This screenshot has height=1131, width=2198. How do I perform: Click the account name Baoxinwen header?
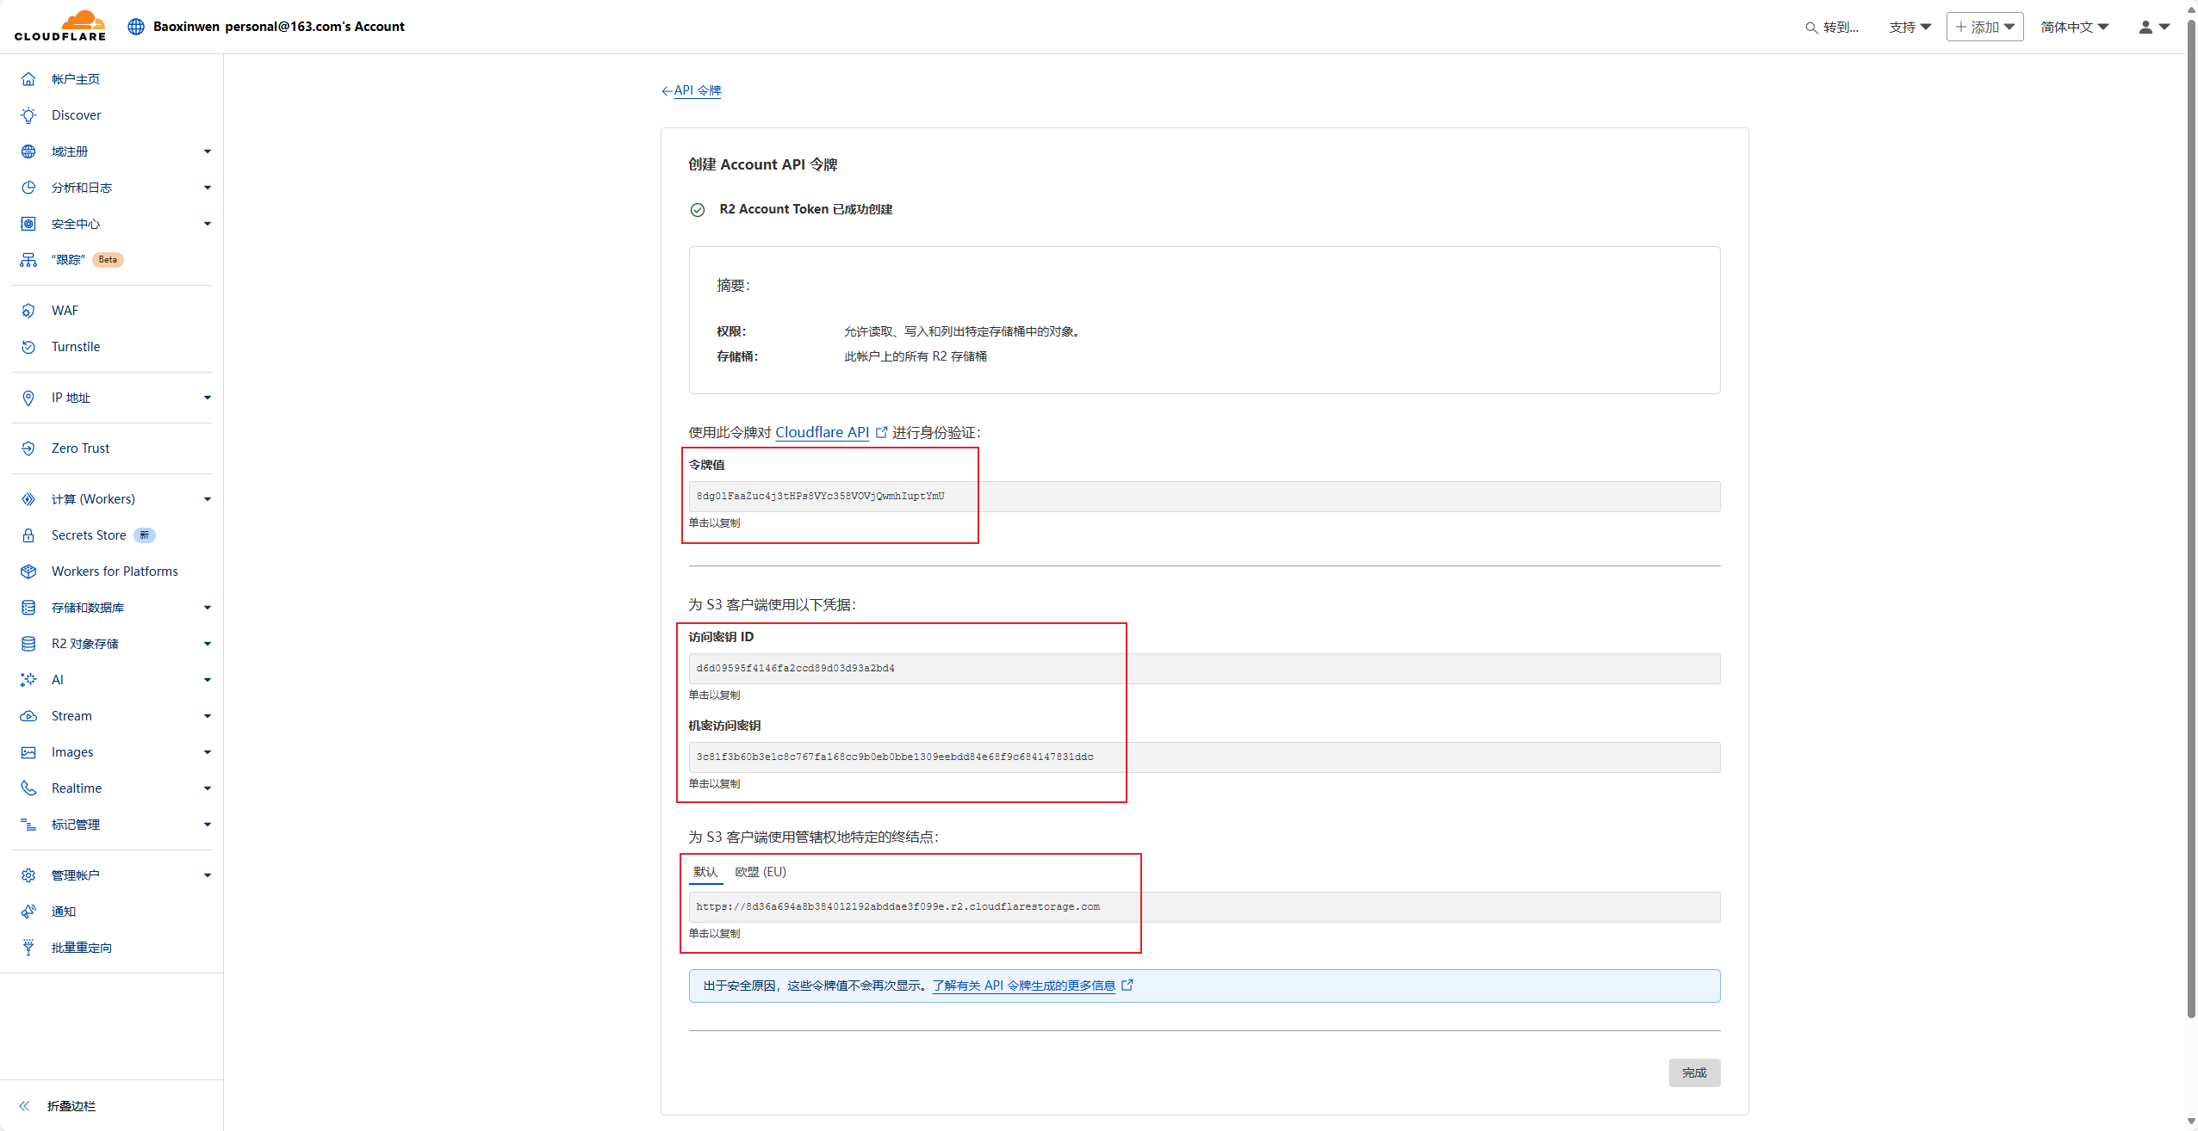pyautogui.click(x=278, y=27)
